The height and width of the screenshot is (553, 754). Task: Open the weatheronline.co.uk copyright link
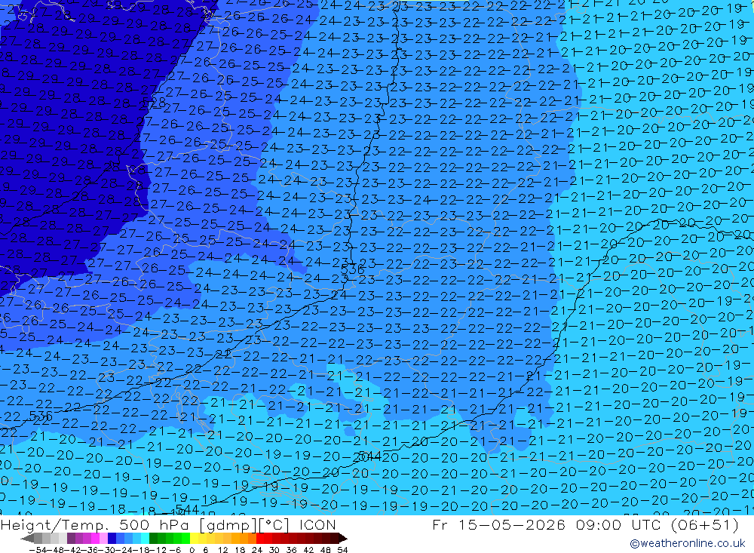687,543
